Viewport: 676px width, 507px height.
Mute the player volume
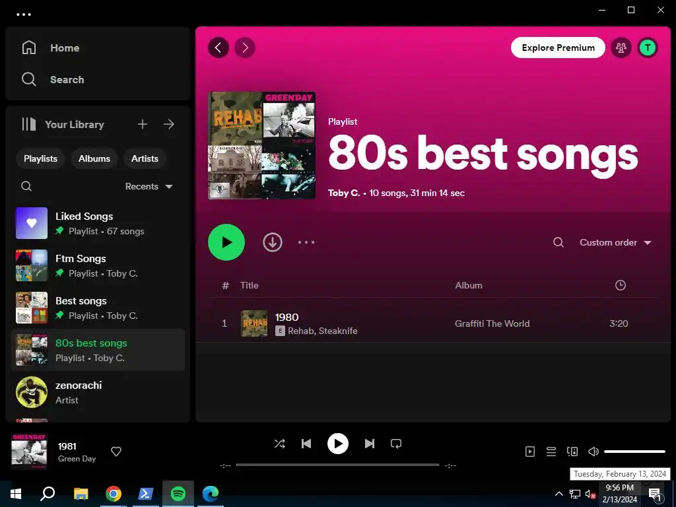tap(593, 452)
